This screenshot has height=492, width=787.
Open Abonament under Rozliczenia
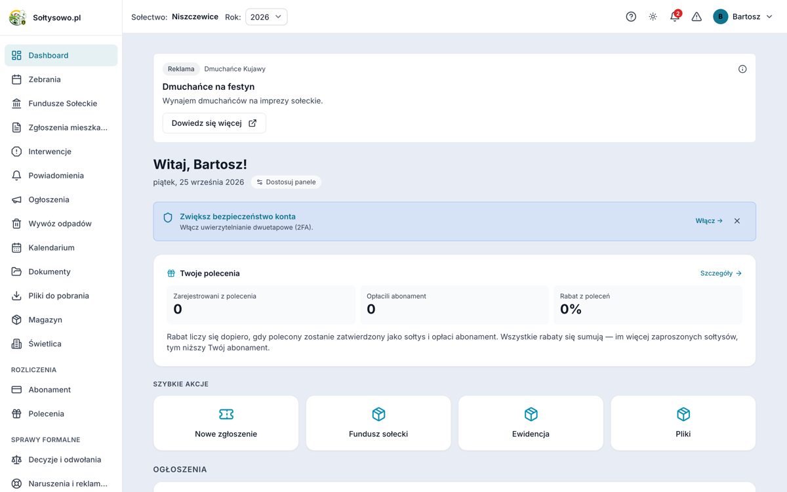[x=61, y=390]
